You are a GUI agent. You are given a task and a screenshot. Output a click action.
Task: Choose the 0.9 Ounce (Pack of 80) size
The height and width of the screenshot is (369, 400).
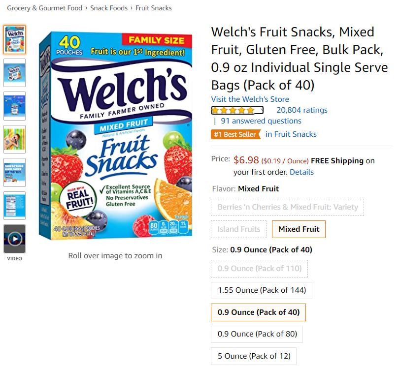point(257,334)
